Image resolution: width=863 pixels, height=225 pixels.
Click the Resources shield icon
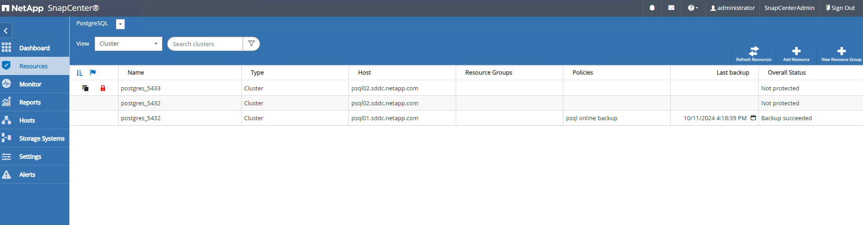pyautogui.click(x=6, y=65)
